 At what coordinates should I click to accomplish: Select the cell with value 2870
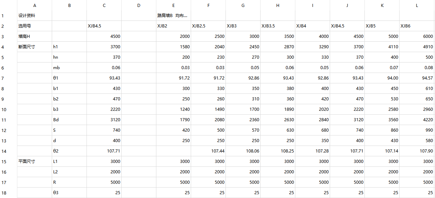click(278, 47)
